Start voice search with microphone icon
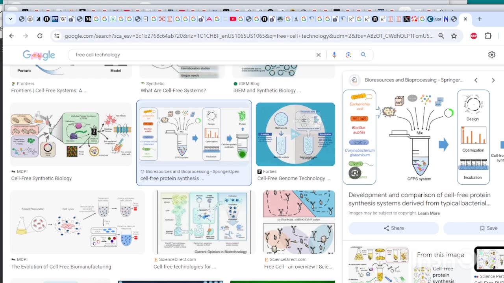The width and height of the screenshot is (504, 283). click(x=334, y=55)
